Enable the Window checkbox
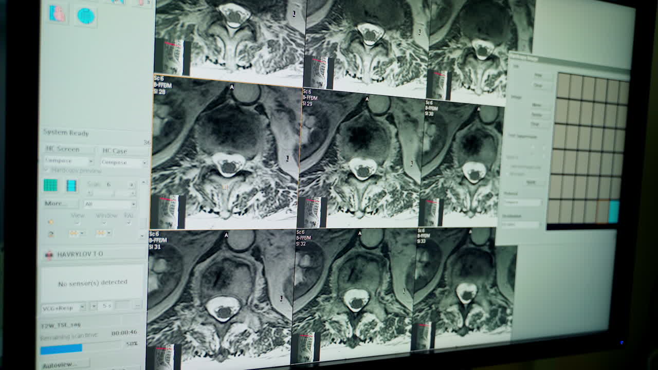 104,222
